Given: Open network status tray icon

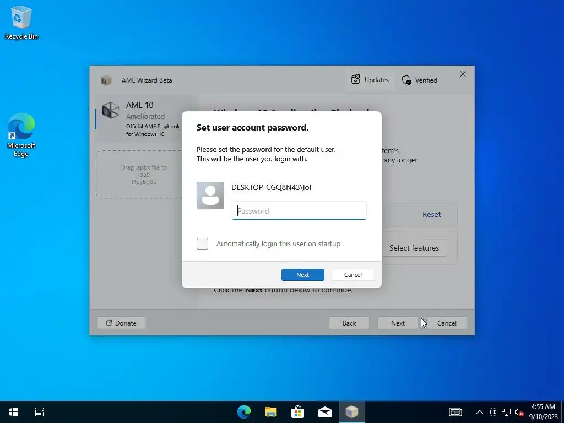Looking at the screenshot, I should coord(506,412).
